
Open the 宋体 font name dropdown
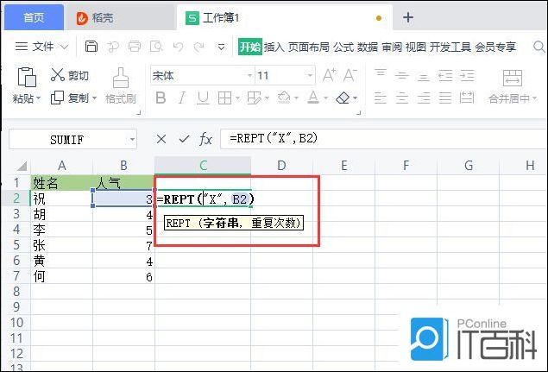click(x=249, y=75)
